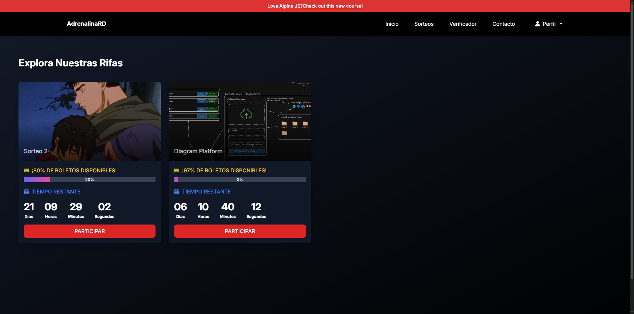
Task: Go to the Sorteos page
Action: [424, 24]
